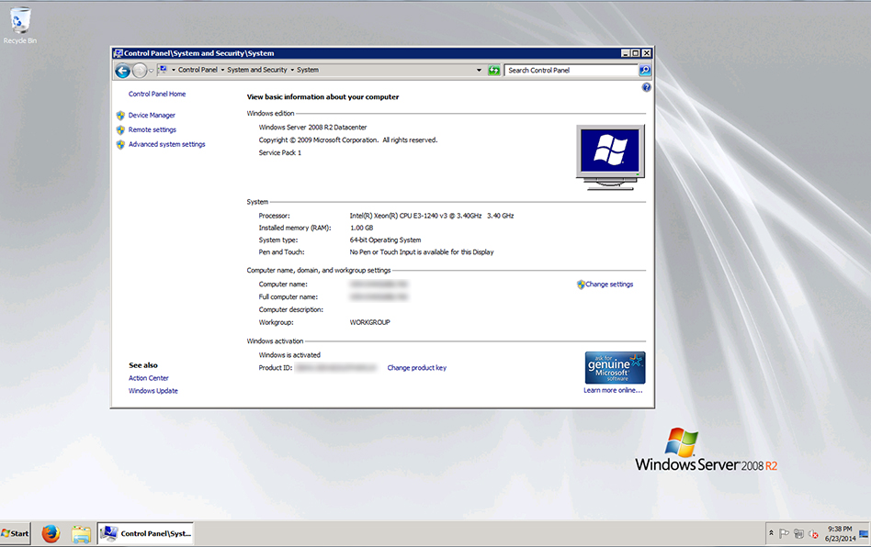Click the genuine Microsoft software badge
The height and width of the screenshot is (547, 871).
[x=615, y=367]
